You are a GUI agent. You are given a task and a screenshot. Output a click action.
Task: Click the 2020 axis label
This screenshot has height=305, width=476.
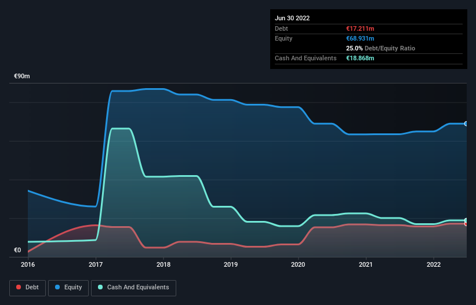[298, 264]
